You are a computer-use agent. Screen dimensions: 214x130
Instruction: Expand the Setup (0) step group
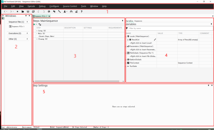(37, 31)
